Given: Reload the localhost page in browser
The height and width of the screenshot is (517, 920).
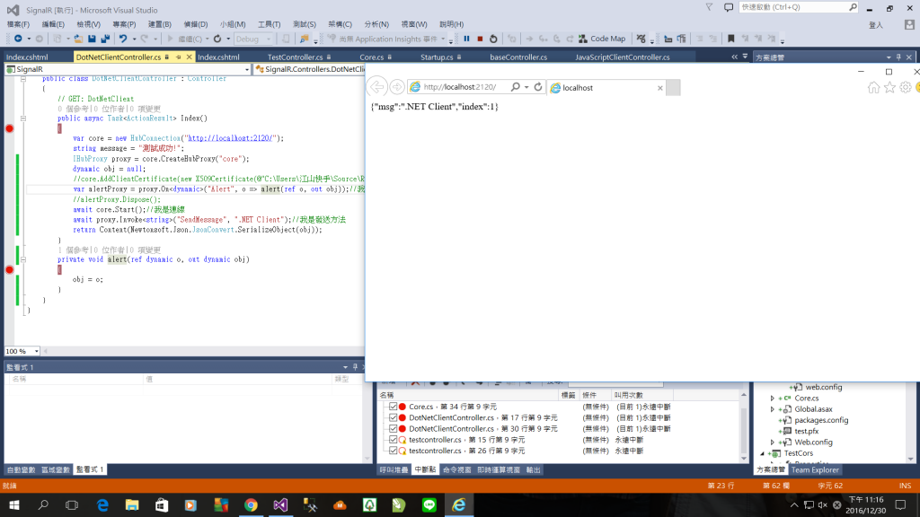Looking at the screenshot, I should pos(538,87).
